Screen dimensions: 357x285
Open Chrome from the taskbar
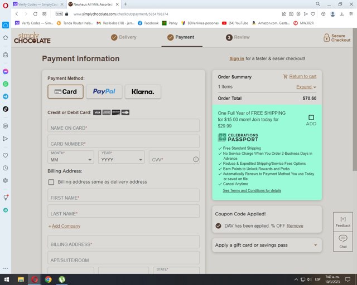48,279
